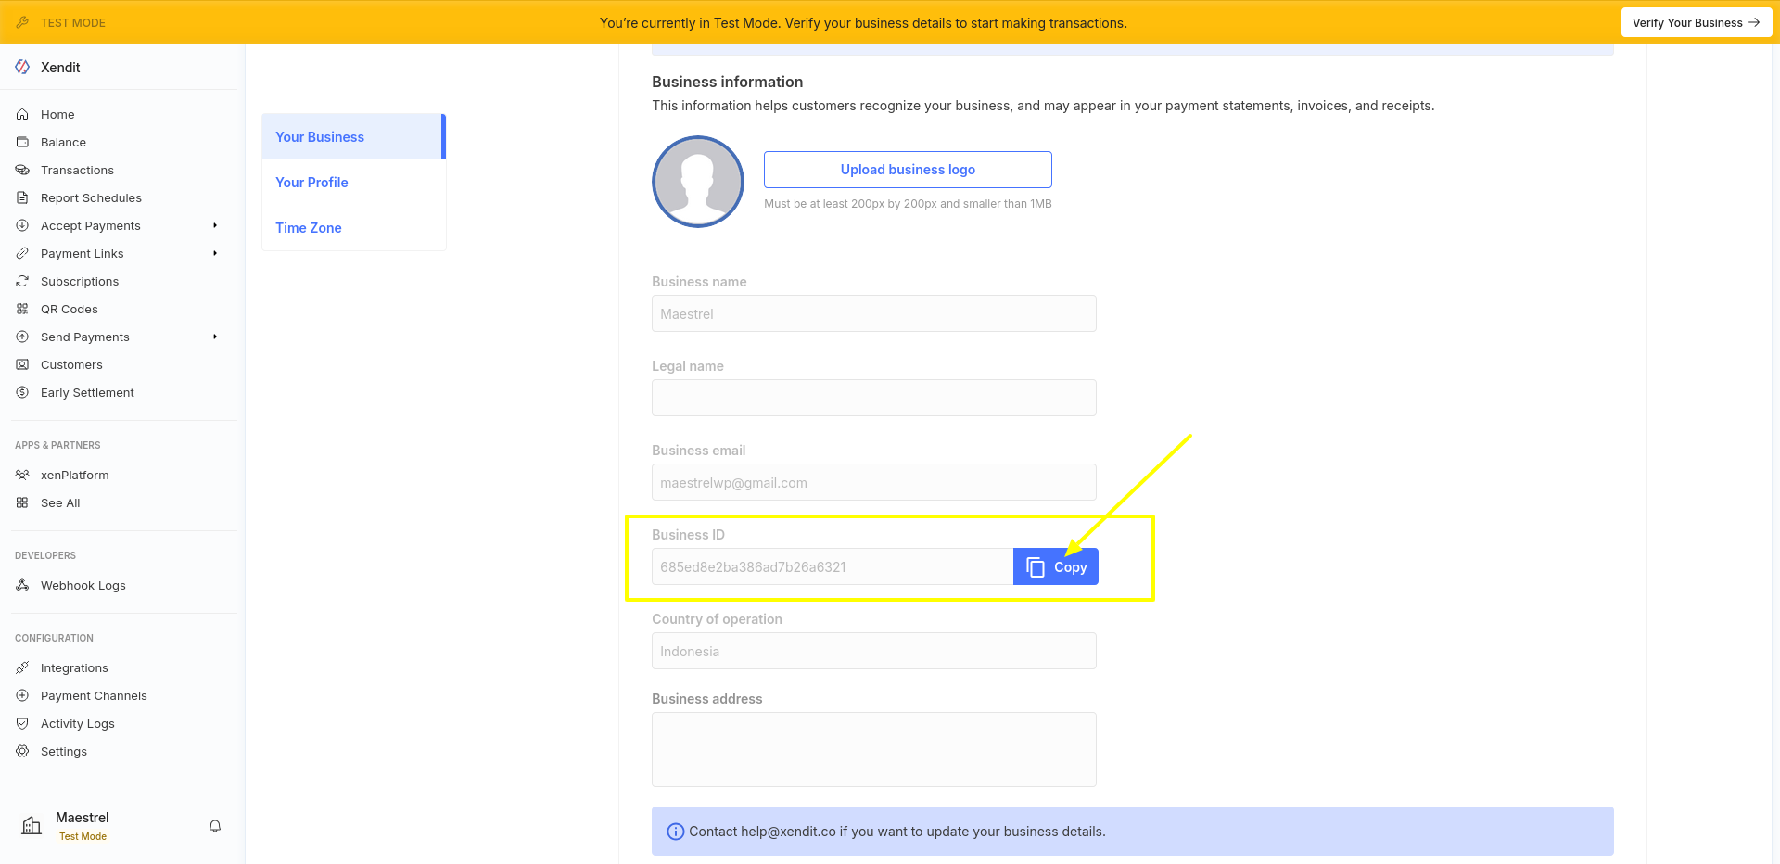Switch to the Your Profile tab

[311, 183]
